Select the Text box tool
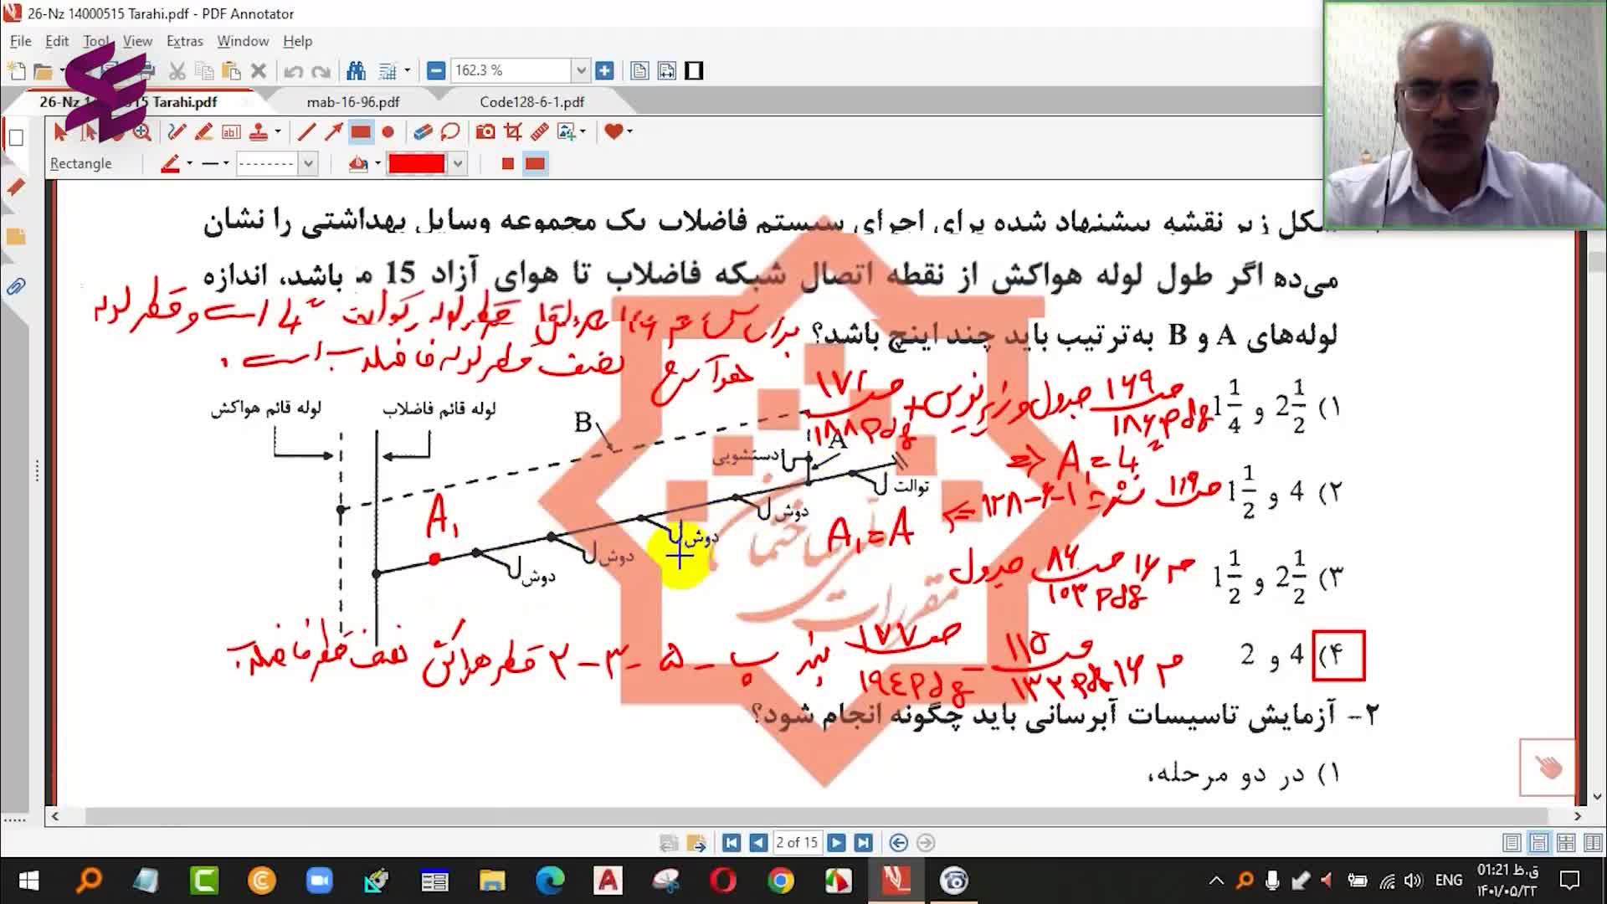1607x904 pixels. [x=231, y=131]
